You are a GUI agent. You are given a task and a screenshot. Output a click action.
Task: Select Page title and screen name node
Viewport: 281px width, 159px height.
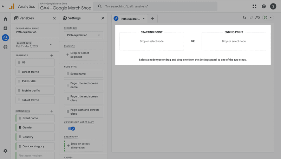tap(84, 85)
